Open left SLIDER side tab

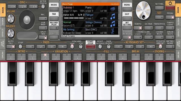click(x=3, y=22)
